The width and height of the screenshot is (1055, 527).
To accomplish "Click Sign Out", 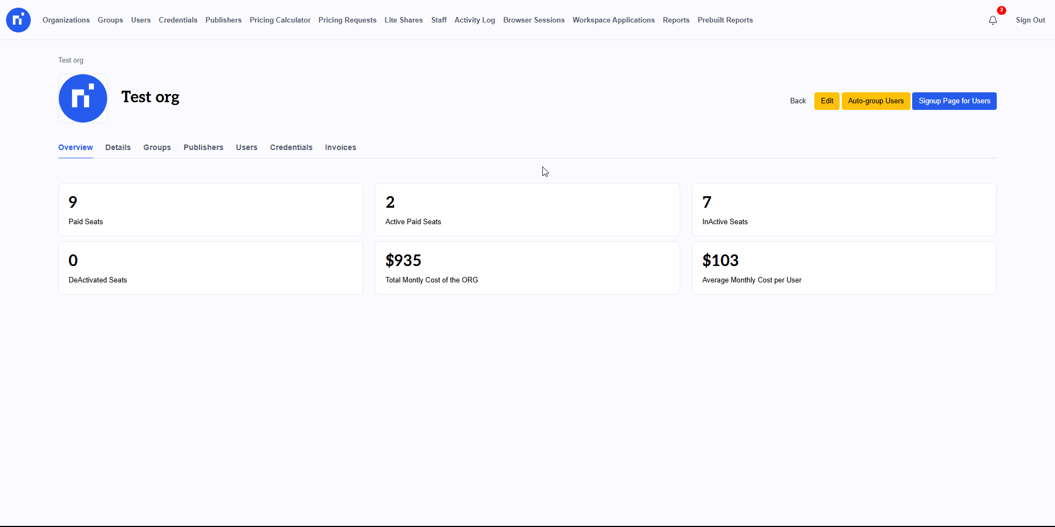I will [x=1030, y=20].
